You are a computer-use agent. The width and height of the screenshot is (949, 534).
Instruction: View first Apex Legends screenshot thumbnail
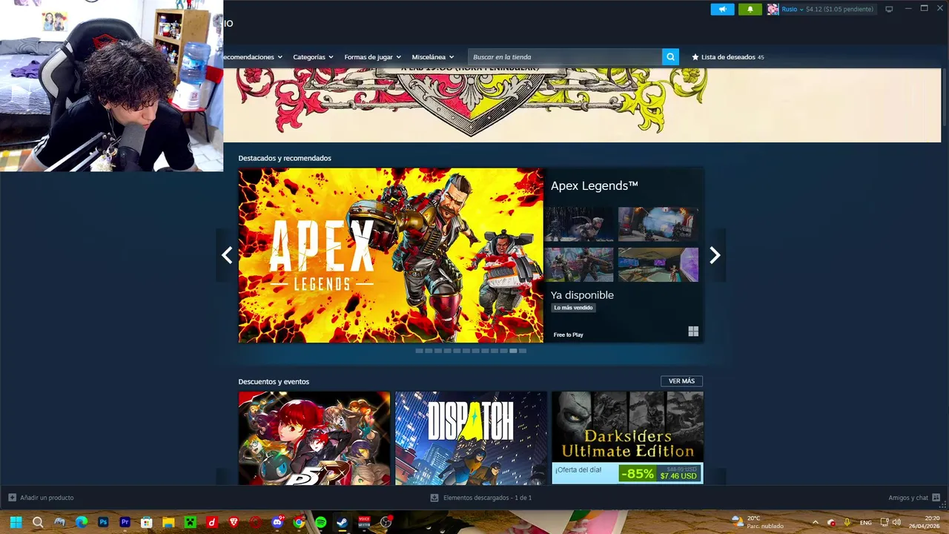tap(579, 224)
